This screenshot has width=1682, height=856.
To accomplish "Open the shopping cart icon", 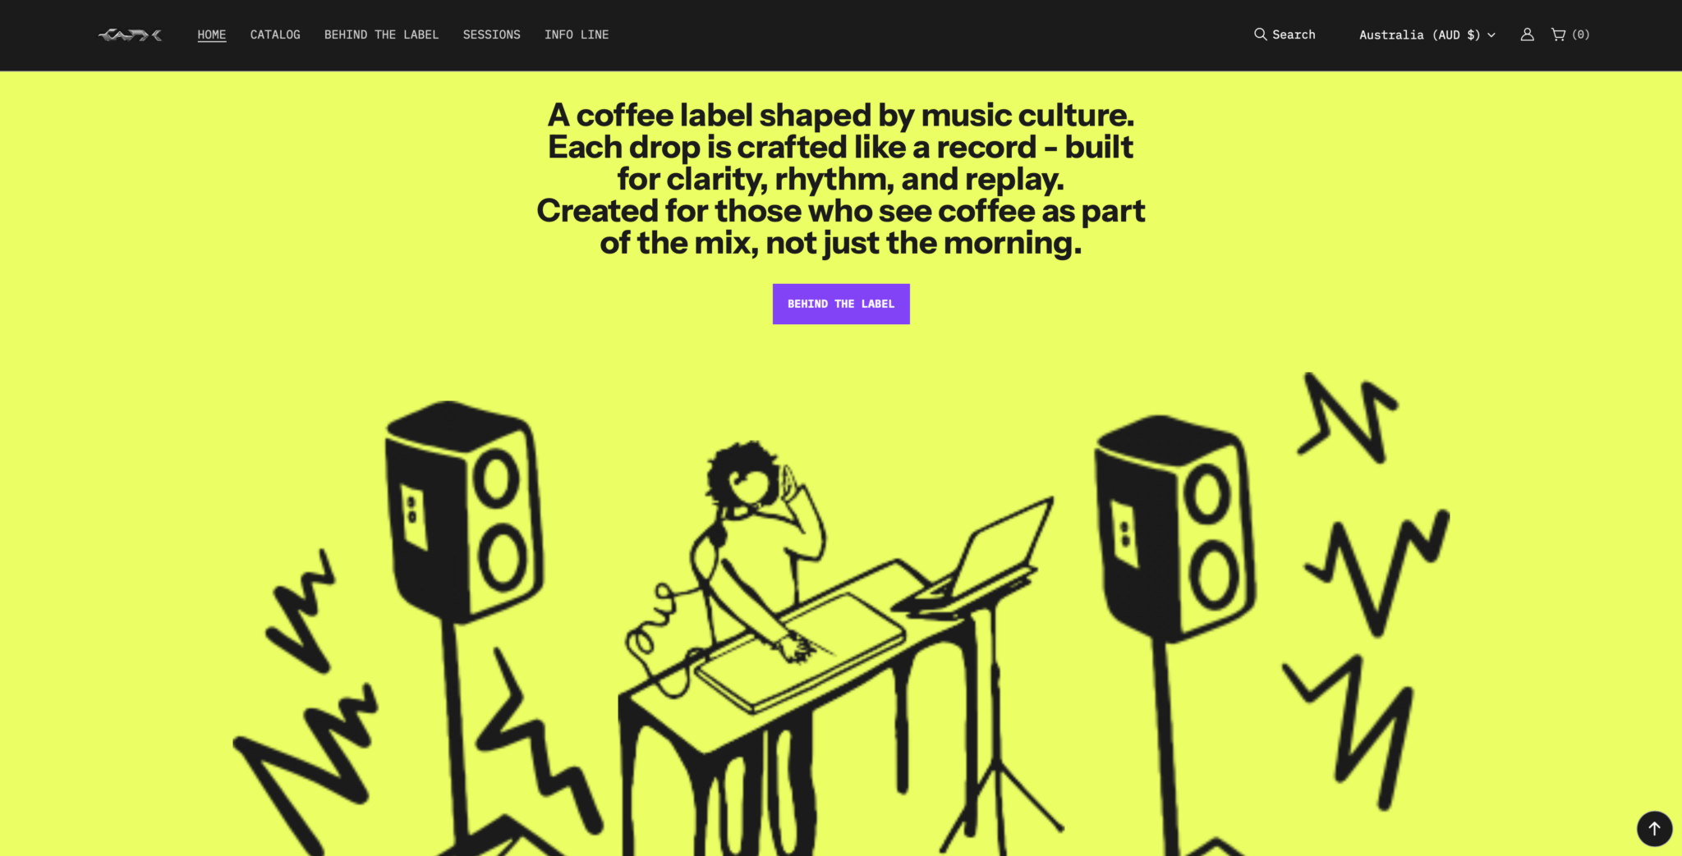I will pos(1558,34).
